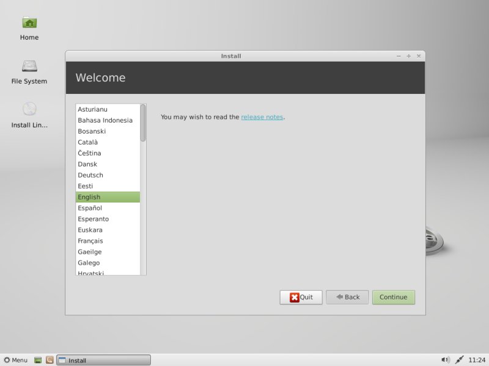
Task: Open the network connection tray icon
Action: pos(459,360)
